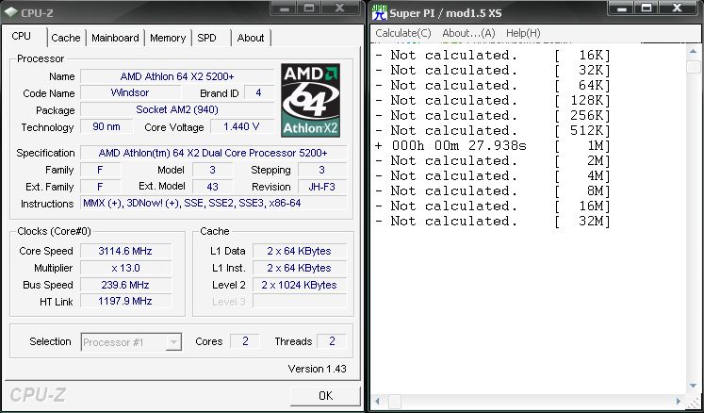The height and width of the screenshot is (413, 704).
Task: Click the AMD Athlon X2 logo
Action: 310,100
